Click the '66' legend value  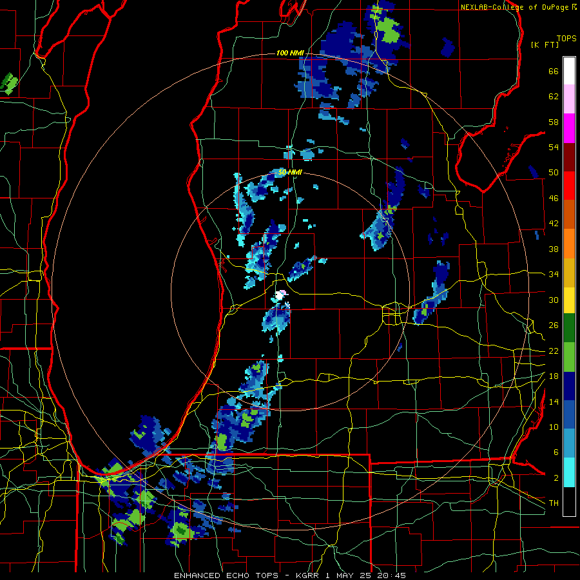click(x=554, y=72)
